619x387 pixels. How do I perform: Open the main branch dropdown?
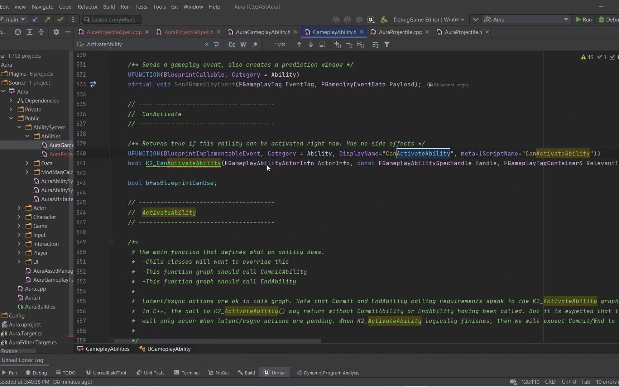(x=15, y=19)
